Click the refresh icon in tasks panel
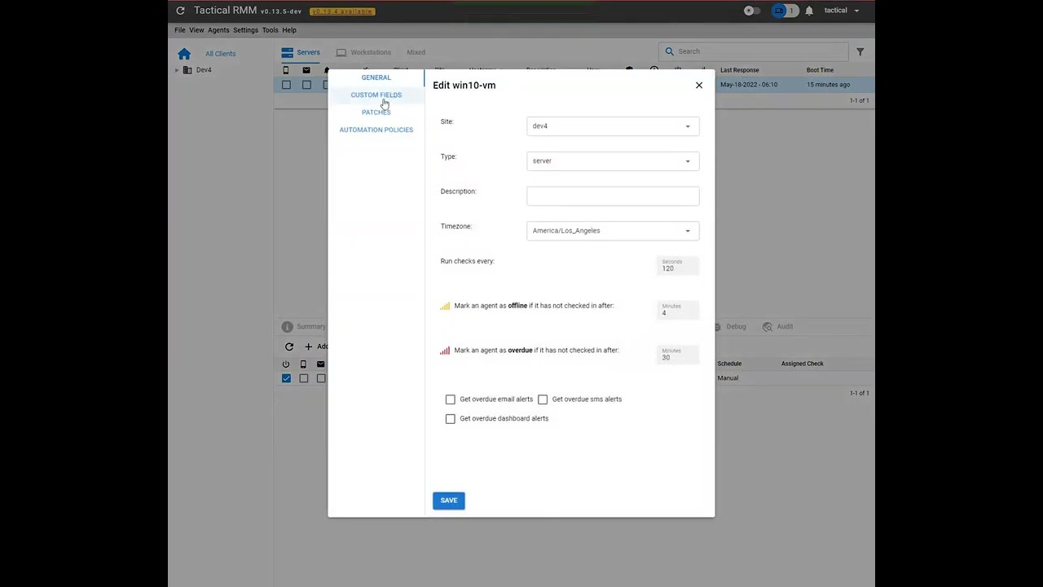1043x587 pixels. [x=289, y=346]
